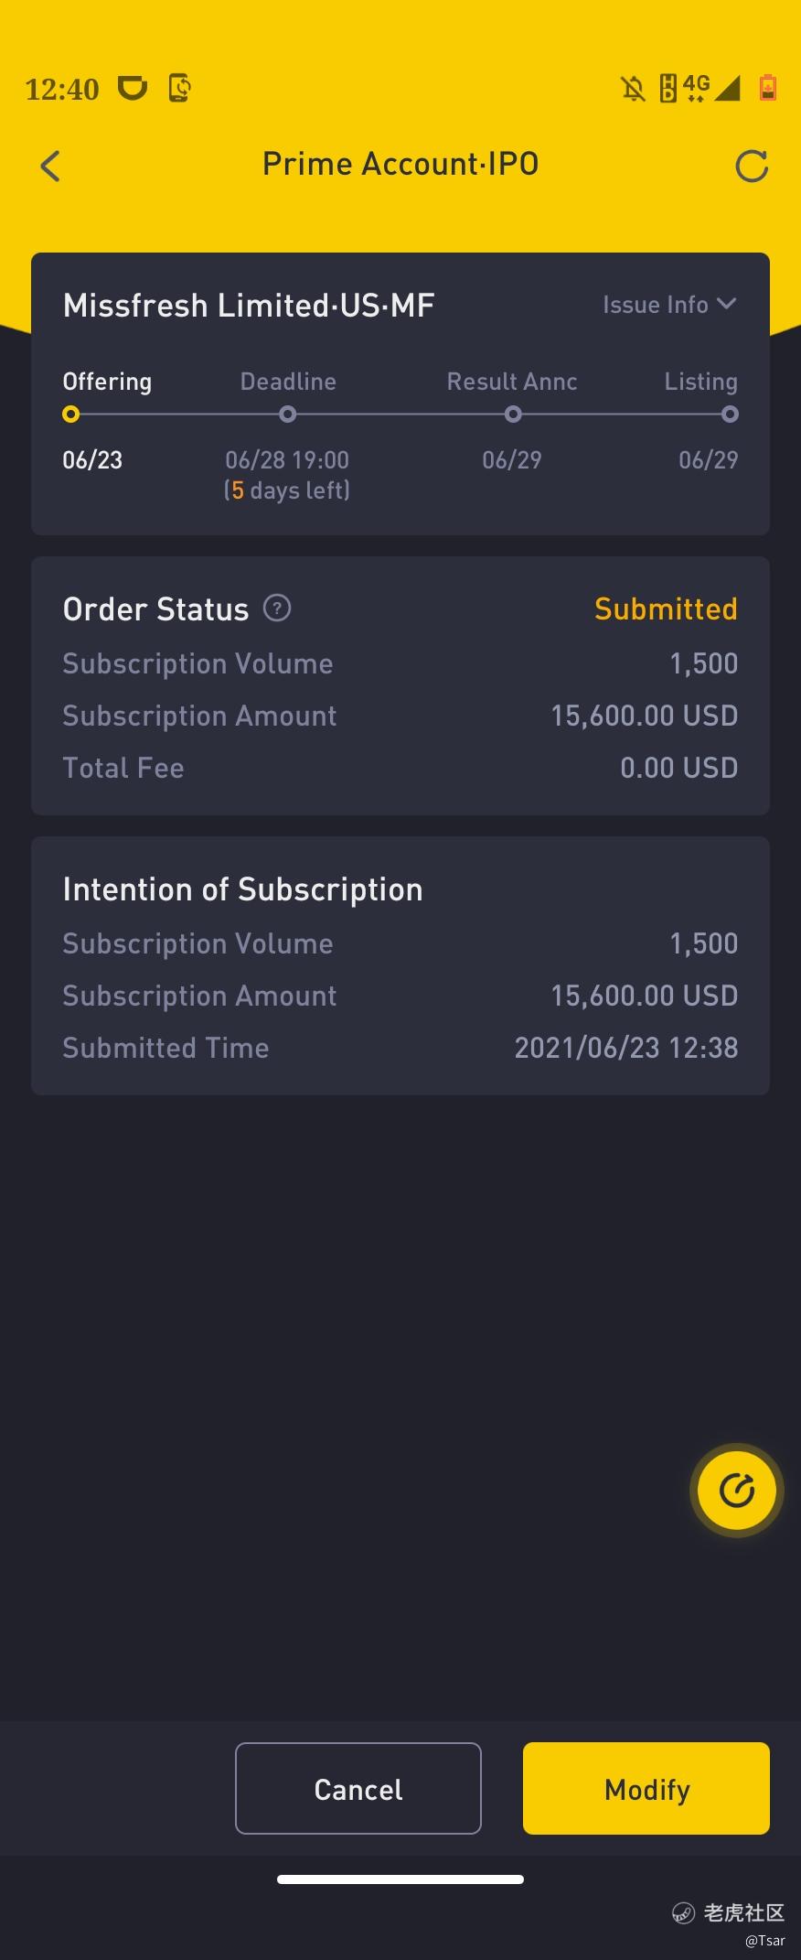Image resolution: width=801 pixels, height=1960 pixels.
Task: Tap the screen rotation status icon
Action: (x=180, y=88)
